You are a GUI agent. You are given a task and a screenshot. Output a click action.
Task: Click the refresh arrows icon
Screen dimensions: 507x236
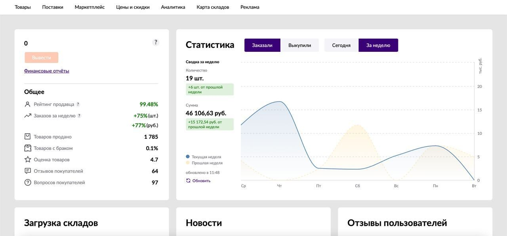point(188,181)
